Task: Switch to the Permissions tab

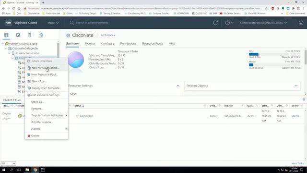Action: pyautogui.click(x=128, y=44)
